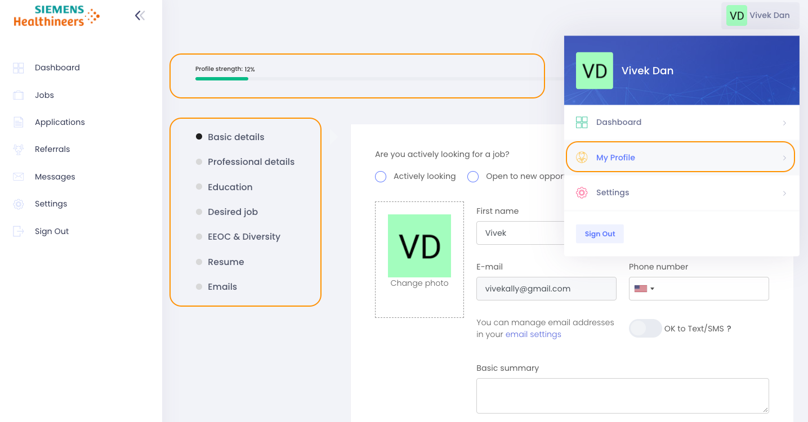Click the profile photo VD thumbnail
Image resolution: width=808 pixels, height=422 pixels.
pyautogui.click(x=419, y=245)
